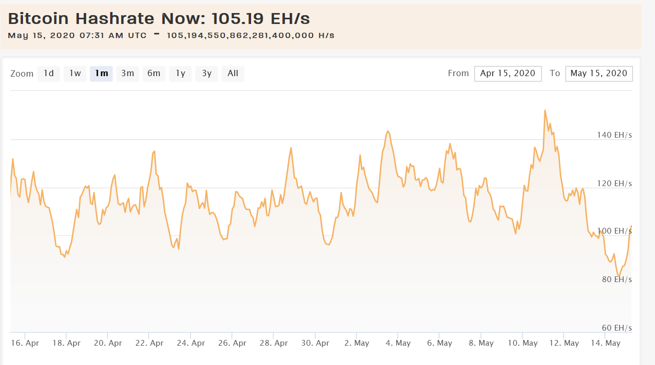Select the 3y zoom range
This screenshot has width=655, height=365.
(x=206, y=74)
